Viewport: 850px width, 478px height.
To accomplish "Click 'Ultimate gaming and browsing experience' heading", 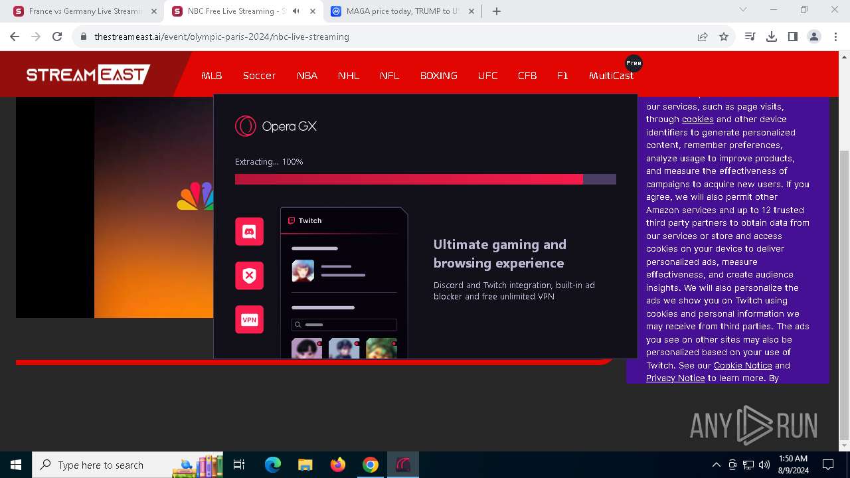I will coord(500,254).
